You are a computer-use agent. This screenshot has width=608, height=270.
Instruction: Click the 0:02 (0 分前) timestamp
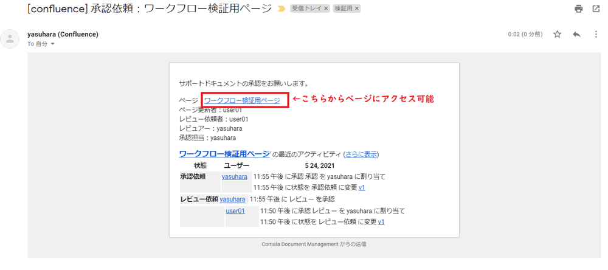[525, 35]
